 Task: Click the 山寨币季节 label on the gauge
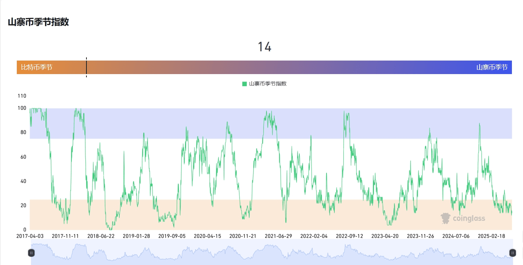point(492,67)
